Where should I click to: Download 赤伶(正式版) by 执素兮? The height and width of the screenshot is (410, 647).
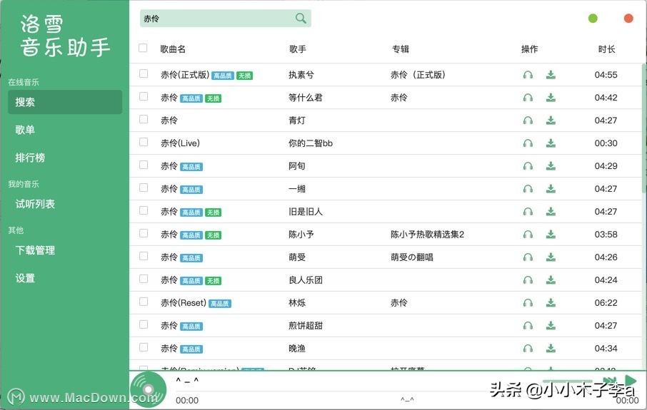[x=551, y=75]
